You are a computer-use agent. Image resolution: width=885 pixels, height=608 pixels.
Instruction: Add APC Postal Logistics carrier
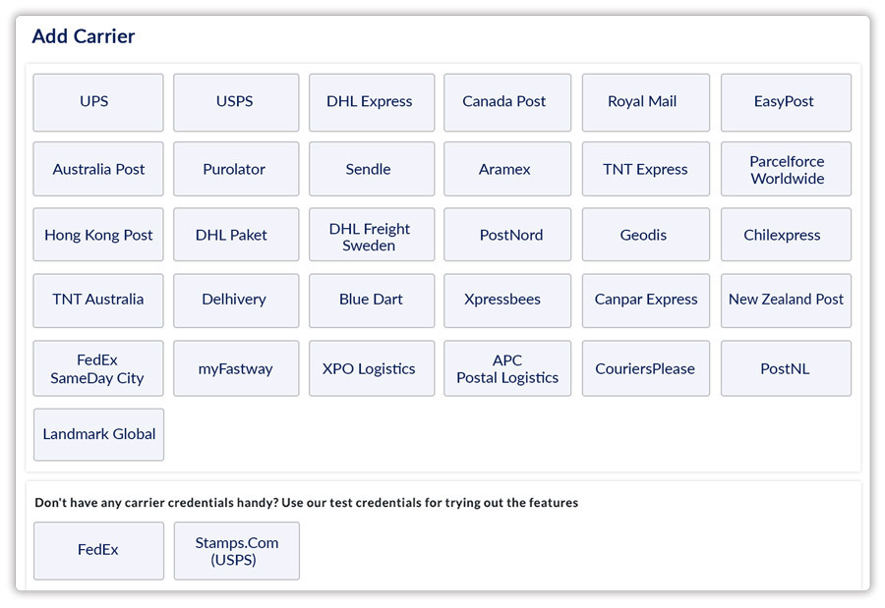point(506,369)
